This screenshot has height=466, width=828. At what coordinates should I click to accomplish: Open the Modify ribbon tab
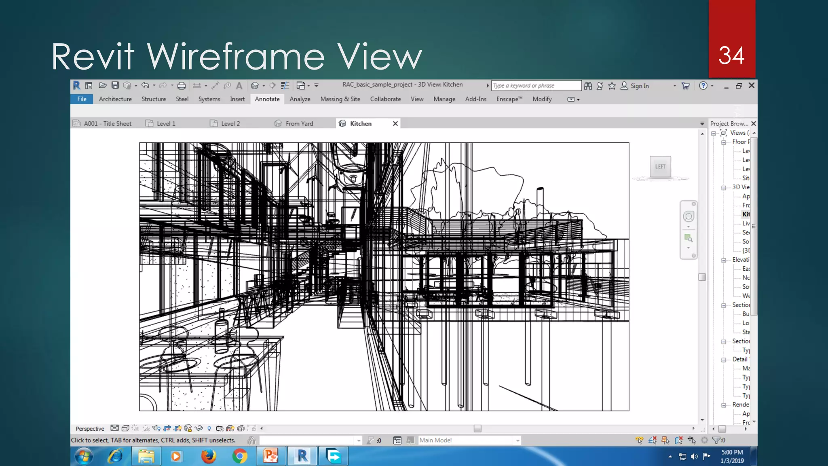pyautogui.click(x=542, y=99)
